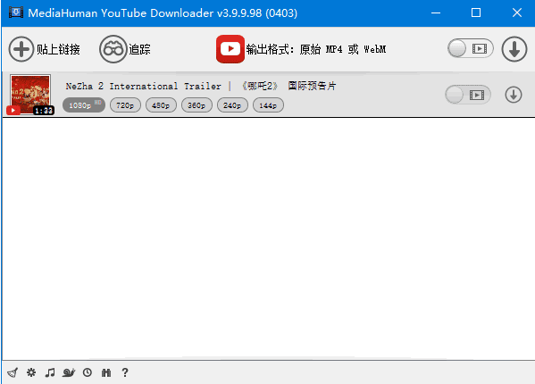The height and width of the screenshot is (384, 535).
Task: Open the tracking (追踪) binoculars icon
Action: tap(113, 49)
